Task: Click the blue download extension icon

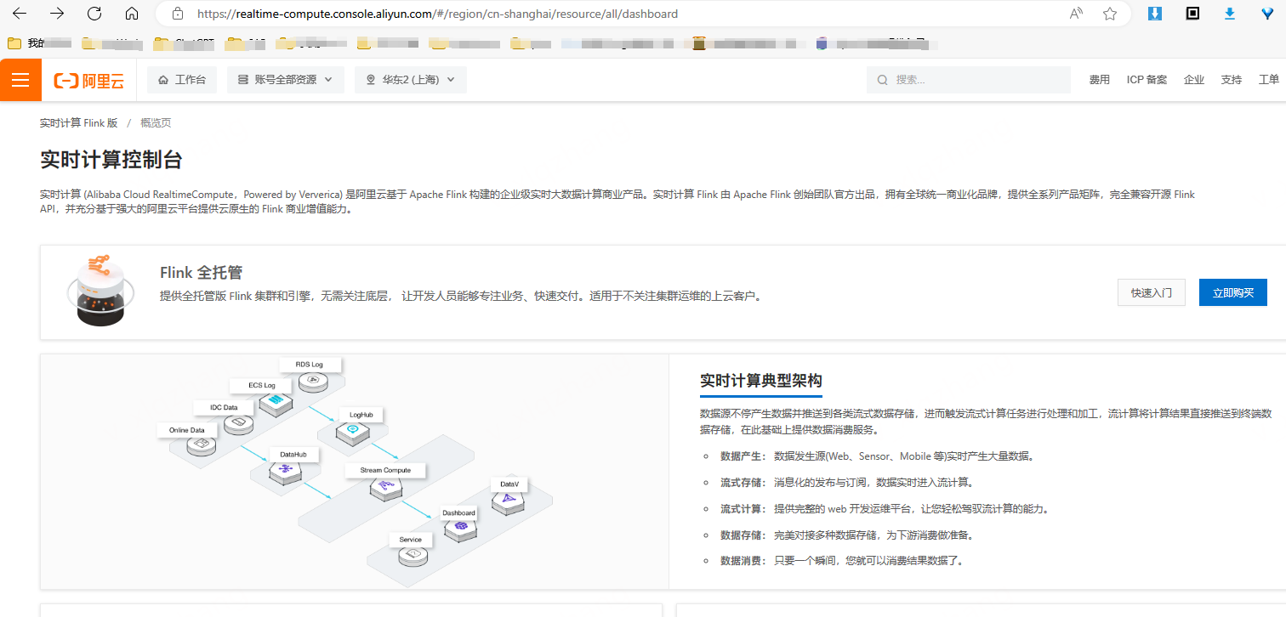Action: click(1155, 14)
